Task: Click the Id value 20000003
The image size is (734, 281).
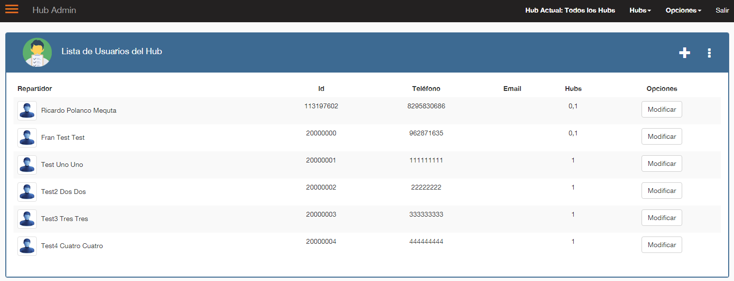Action: (x=321, y=214)
